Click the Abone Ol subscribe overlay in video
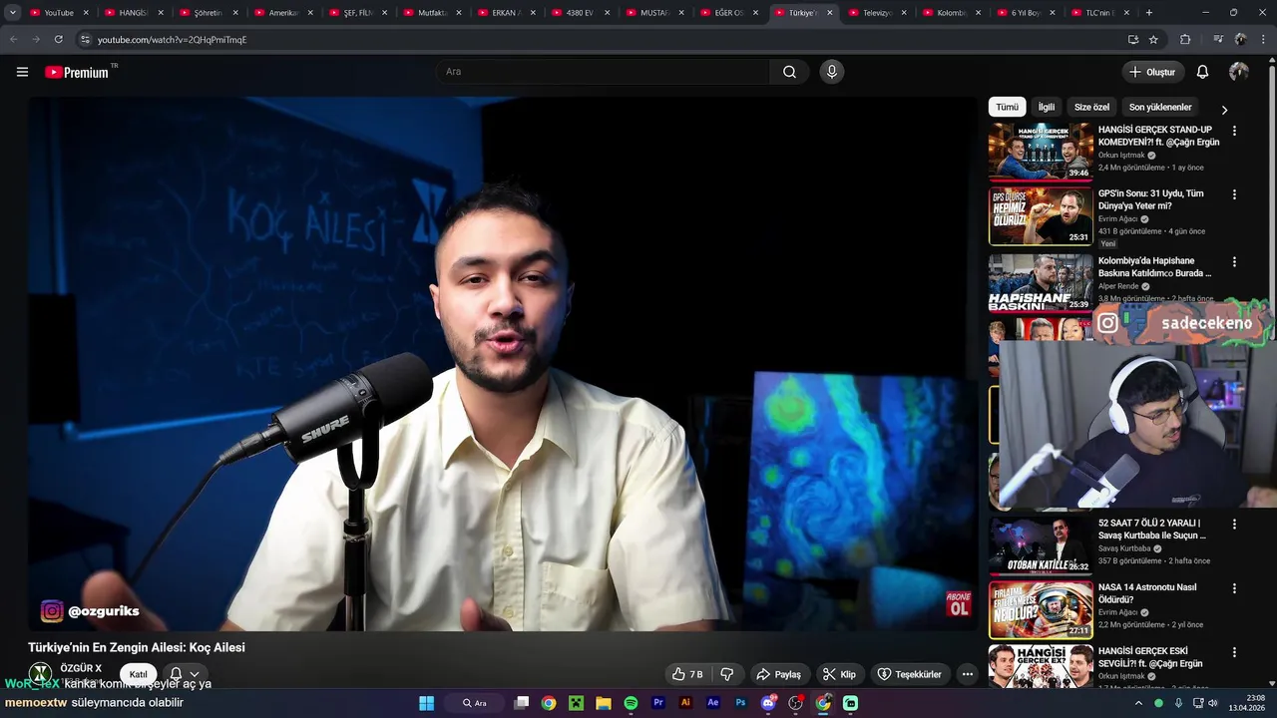This screenshot has width=1277, height=718. coord(958,603)
